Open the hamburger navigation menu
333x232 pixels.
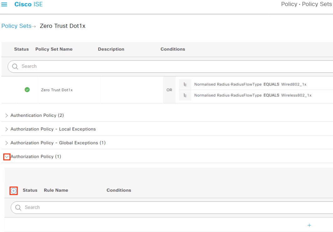tap(4, 4)
